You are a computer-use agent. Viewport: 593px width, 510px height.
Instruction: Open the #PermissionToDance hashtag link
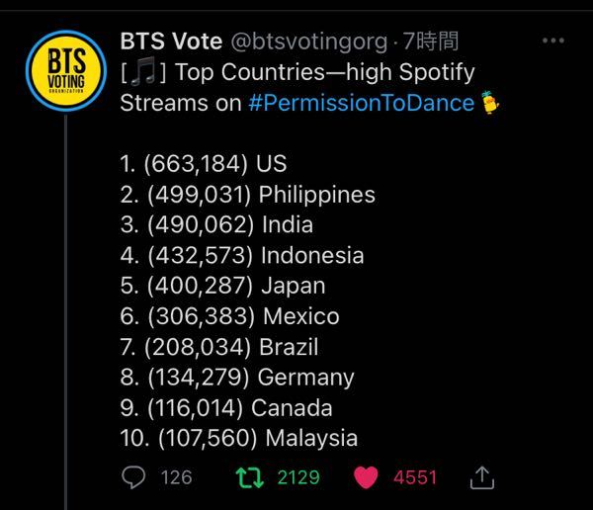click(361, 103)
